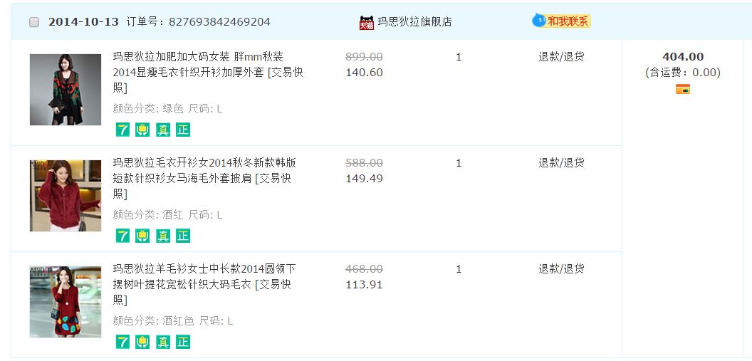Click 退款/退货 for the 113.91 羊毛衫 sweater
Image resolution: width=752 pixels, height=361 pixels.
[x=561, y=269]
